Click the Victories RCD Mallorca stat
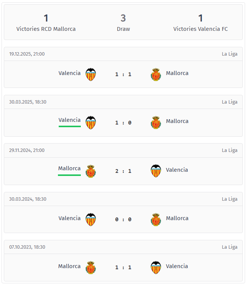Image resolution: width=247 pixels, height=286 pixels. (46, 23)
